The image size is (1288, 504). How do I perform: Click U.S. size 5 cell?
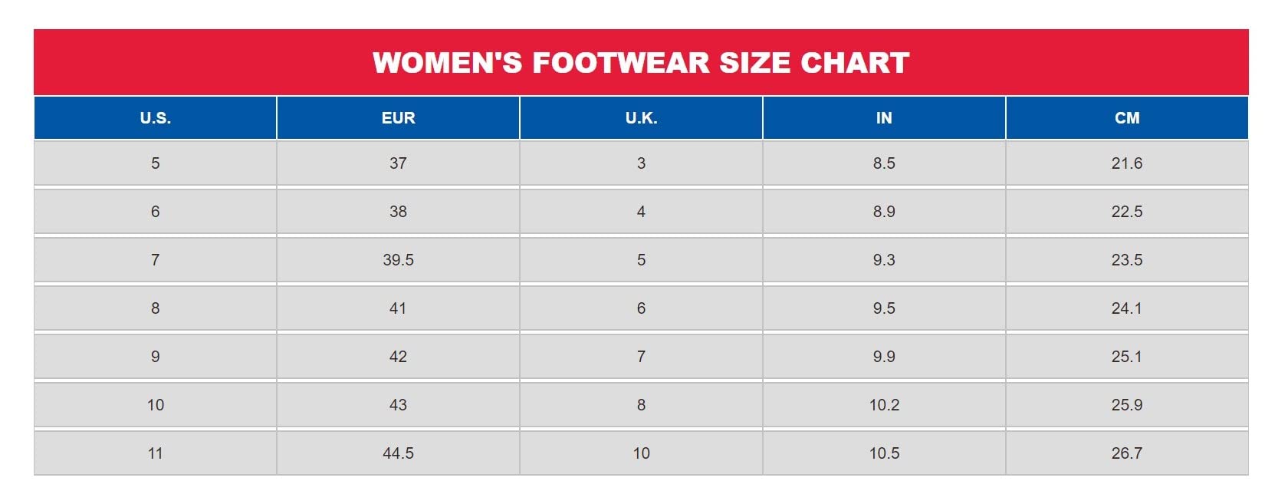156,163
